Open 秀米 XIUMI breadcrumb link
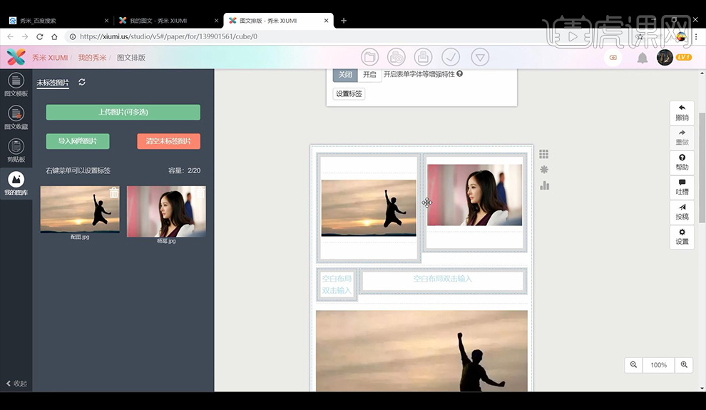This screenshot has height=410, width=706. point(49,58)
